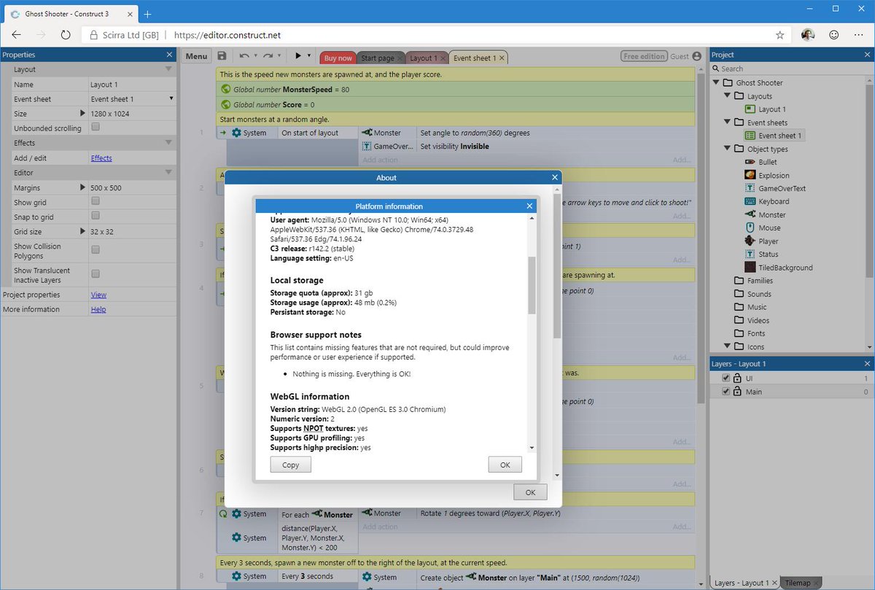
Task: Toggle visibility of UI layer
Action: [726, 379]
